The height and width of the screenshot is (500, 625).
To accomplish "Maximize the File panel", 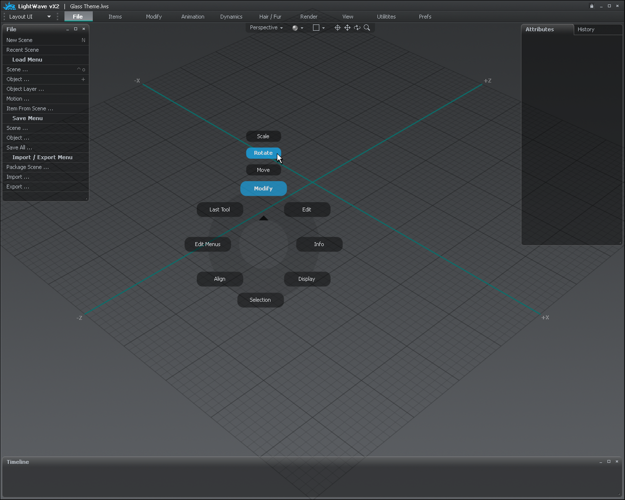I will (76, 29).
